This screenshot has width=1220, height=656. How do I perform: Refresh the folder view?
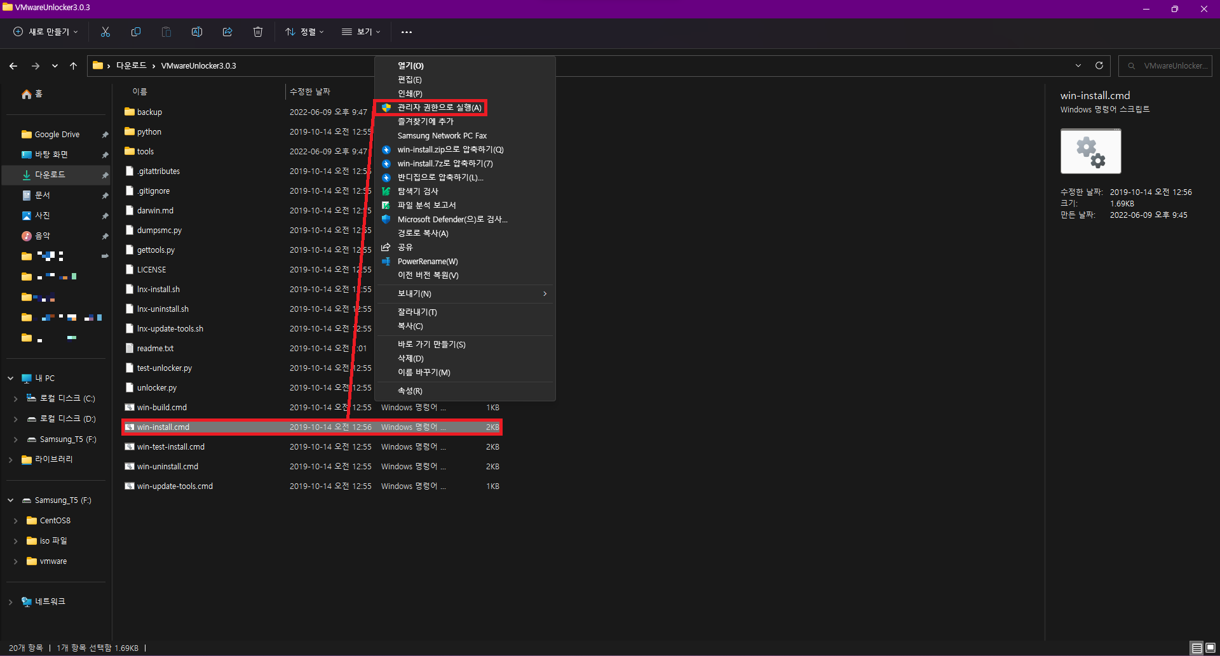click(1099, 65)
